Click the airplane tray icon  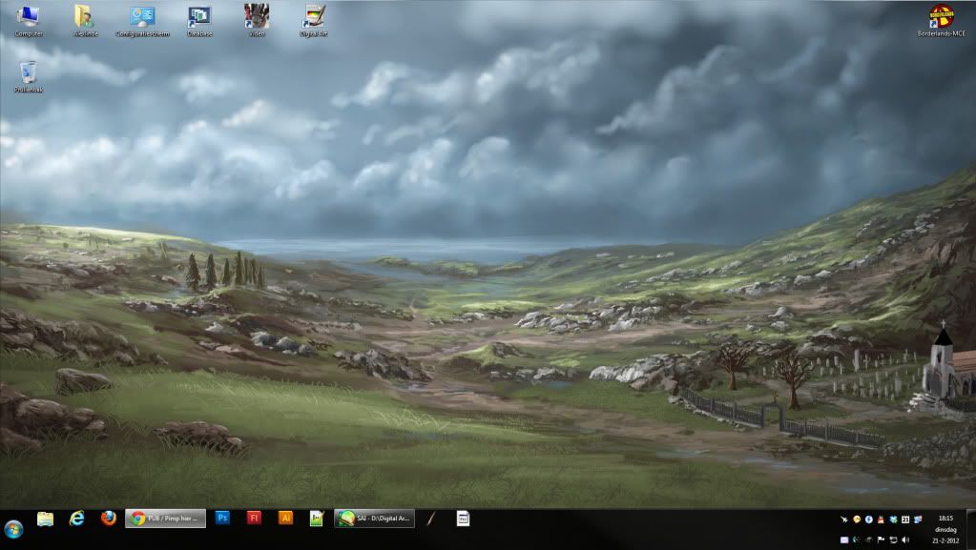pos(844,519)
